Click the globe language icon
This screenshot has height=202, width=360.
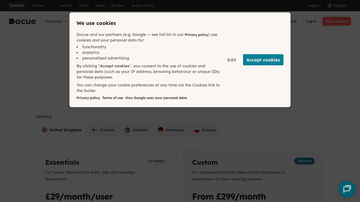pyautogui.click(x=330, y=6)
